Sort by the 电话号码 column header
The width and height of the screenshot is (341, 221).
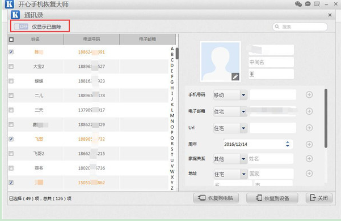91,39
